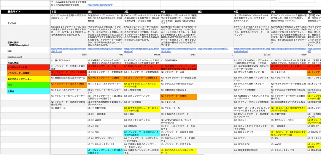
Task: Click the 1位 column header cell
Action: coord(68,12)
